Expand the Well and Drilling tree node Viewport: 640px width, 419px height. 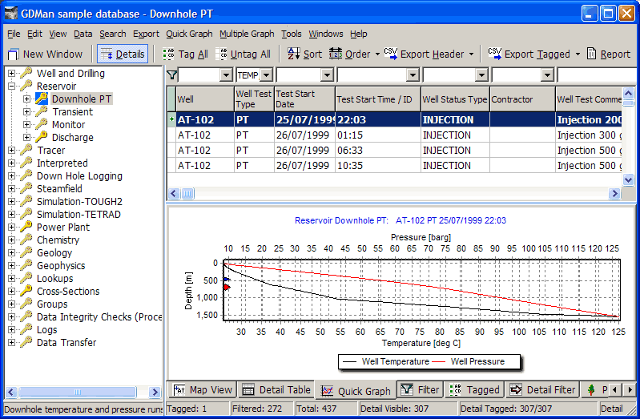pos(12,74)
